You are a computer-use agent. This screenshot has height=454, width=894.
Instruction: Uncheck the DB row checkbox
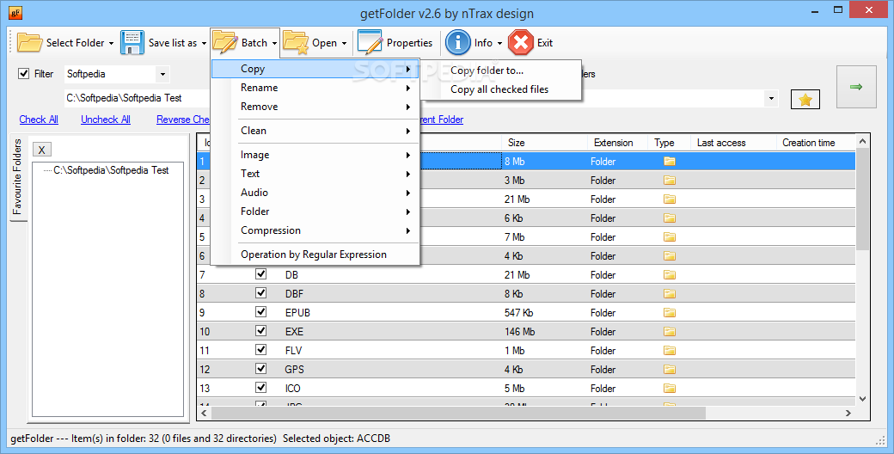[261, 274]
